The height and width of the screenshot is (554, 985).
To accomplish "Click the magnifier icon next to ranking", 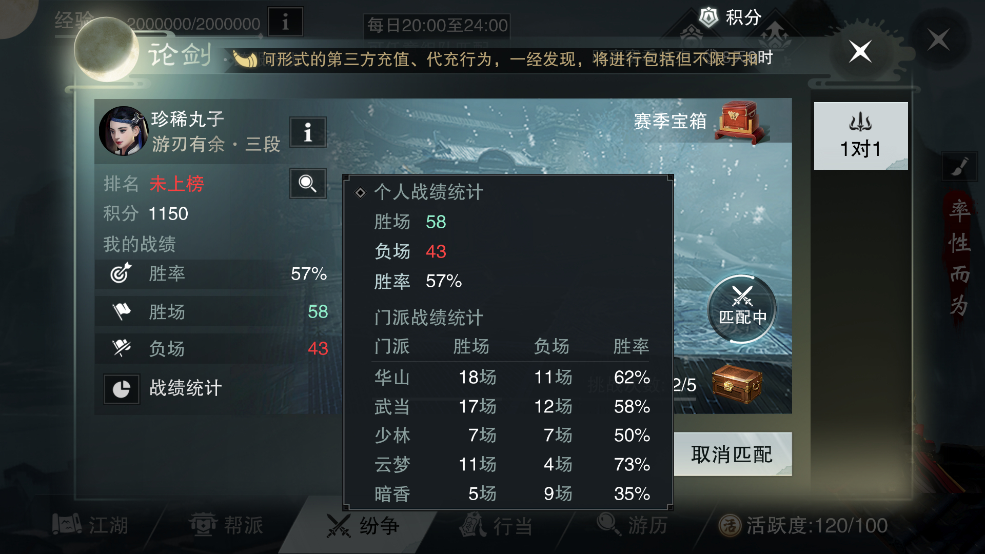I will [x=308, y=183].
